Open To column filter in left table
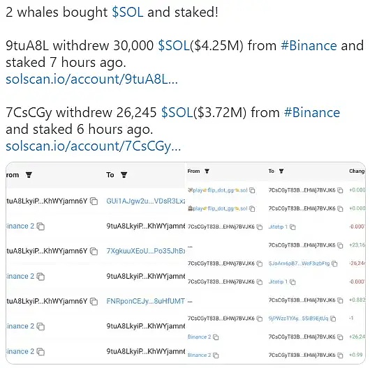 124,175
